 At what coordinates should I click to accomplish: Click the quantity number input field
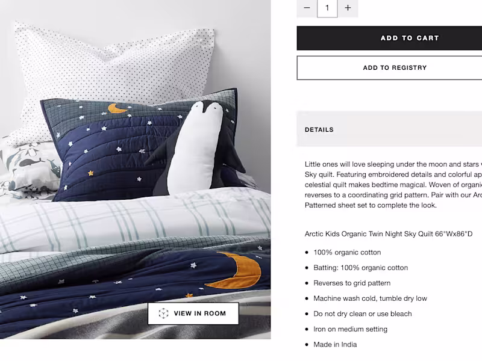[x=327, y=8]
